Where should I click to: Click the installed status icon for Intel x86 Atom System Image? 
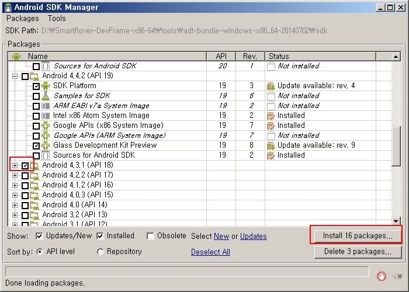[271, 116]
